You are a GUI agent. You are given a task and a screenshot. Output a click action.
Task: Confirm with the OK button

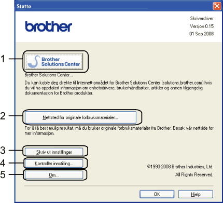click(157, 194)
